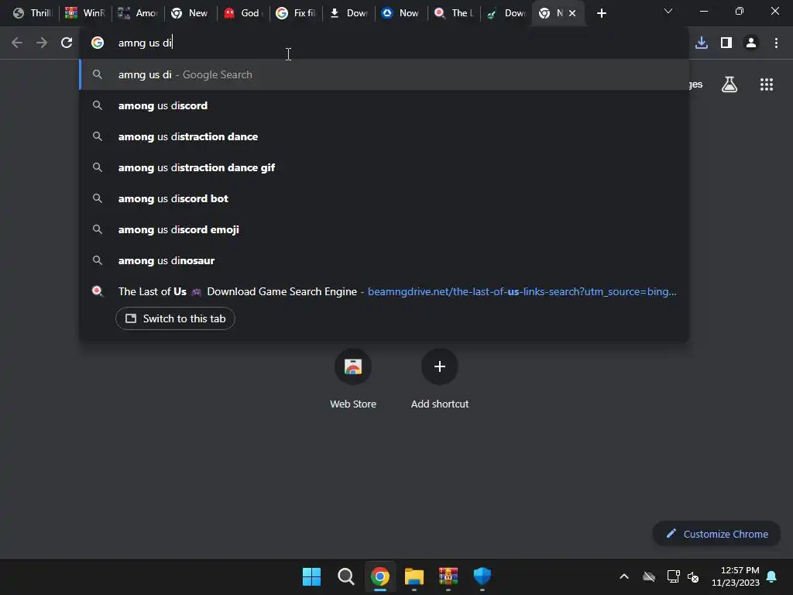Switch to the Now tab

(x=400, y=14)
